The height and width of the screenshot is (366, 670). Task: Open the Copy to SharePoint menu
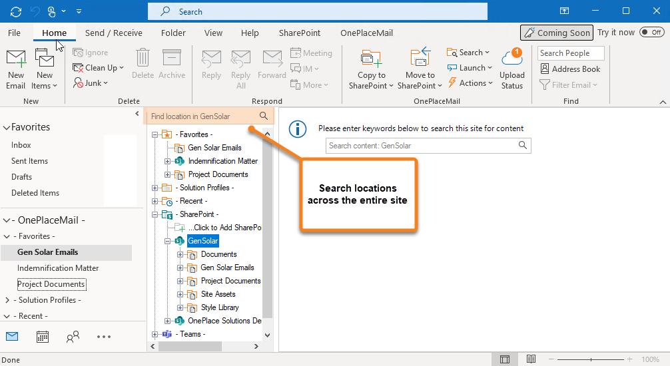371,81
